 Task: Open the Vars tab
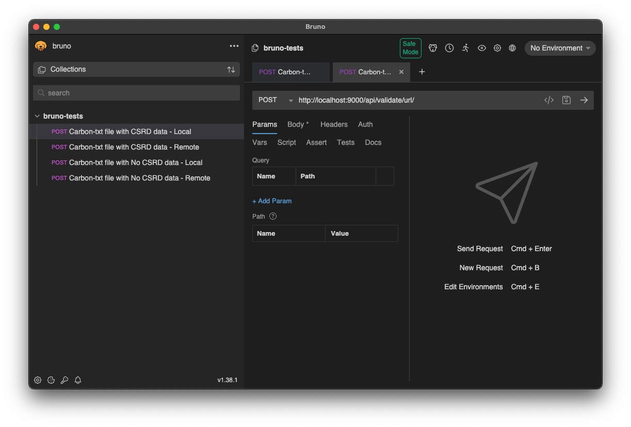click(260, 142)
